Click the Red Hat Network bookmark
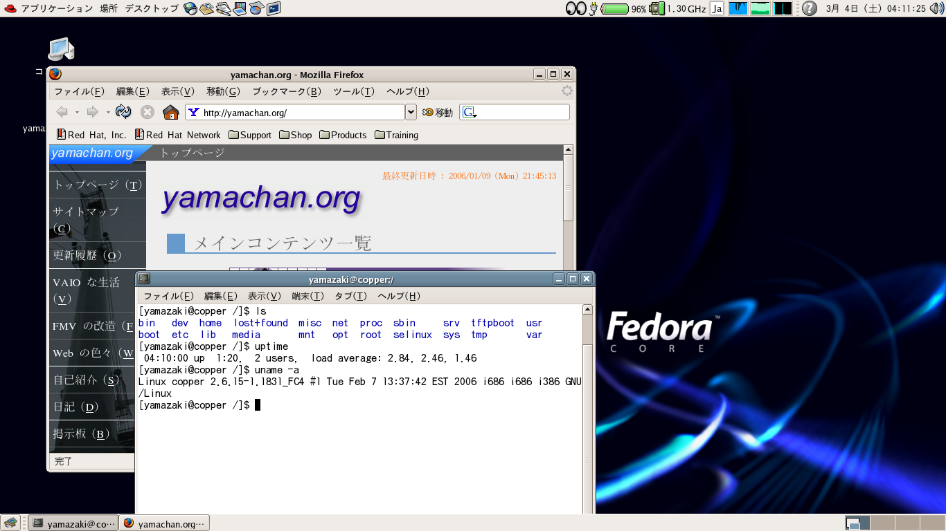This screenshot has width=946, height=531. click(x=177, y=135)
